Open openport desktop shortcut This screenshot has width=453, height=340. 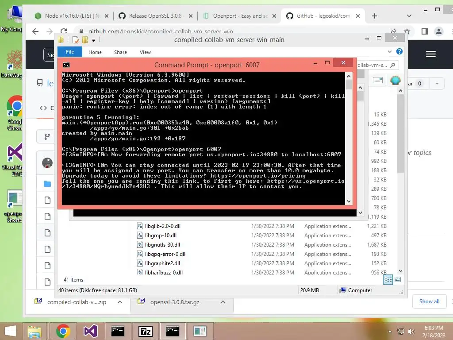[13, 206]
